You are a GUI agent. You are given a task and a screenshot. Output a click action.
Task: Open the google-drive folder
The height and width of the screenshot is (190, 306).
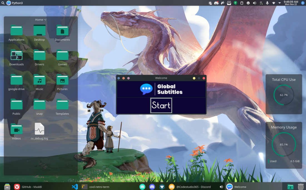point(16,82)
